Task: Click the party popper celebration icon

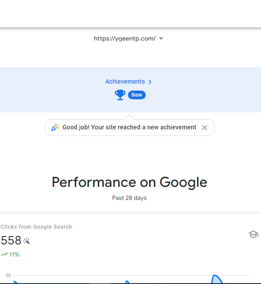Action: [x=55, y=128]
